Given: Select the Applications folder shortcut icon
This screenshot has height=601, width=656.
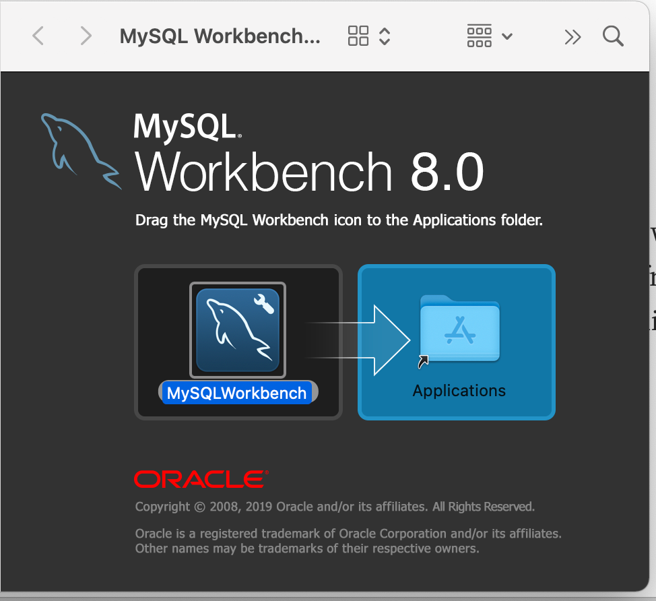Looking at the screenshot, I should 459,330.
